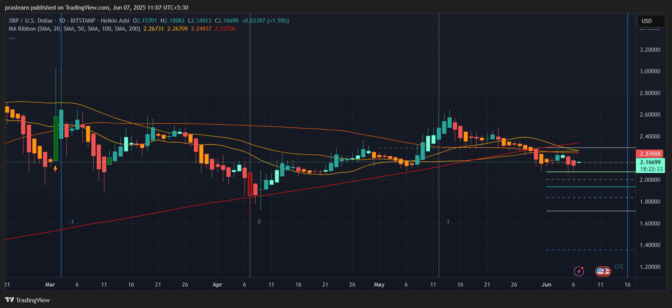Click the praslearn published on TradingView.com header
This screenshot has height=308, width=672.
(96, 7)
